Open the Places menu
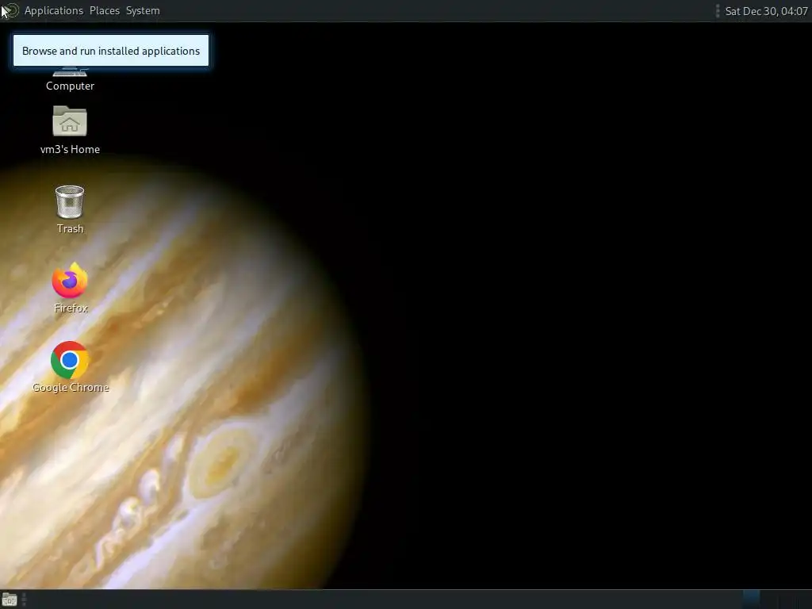The image size is (812, 609). coord(104,10)
